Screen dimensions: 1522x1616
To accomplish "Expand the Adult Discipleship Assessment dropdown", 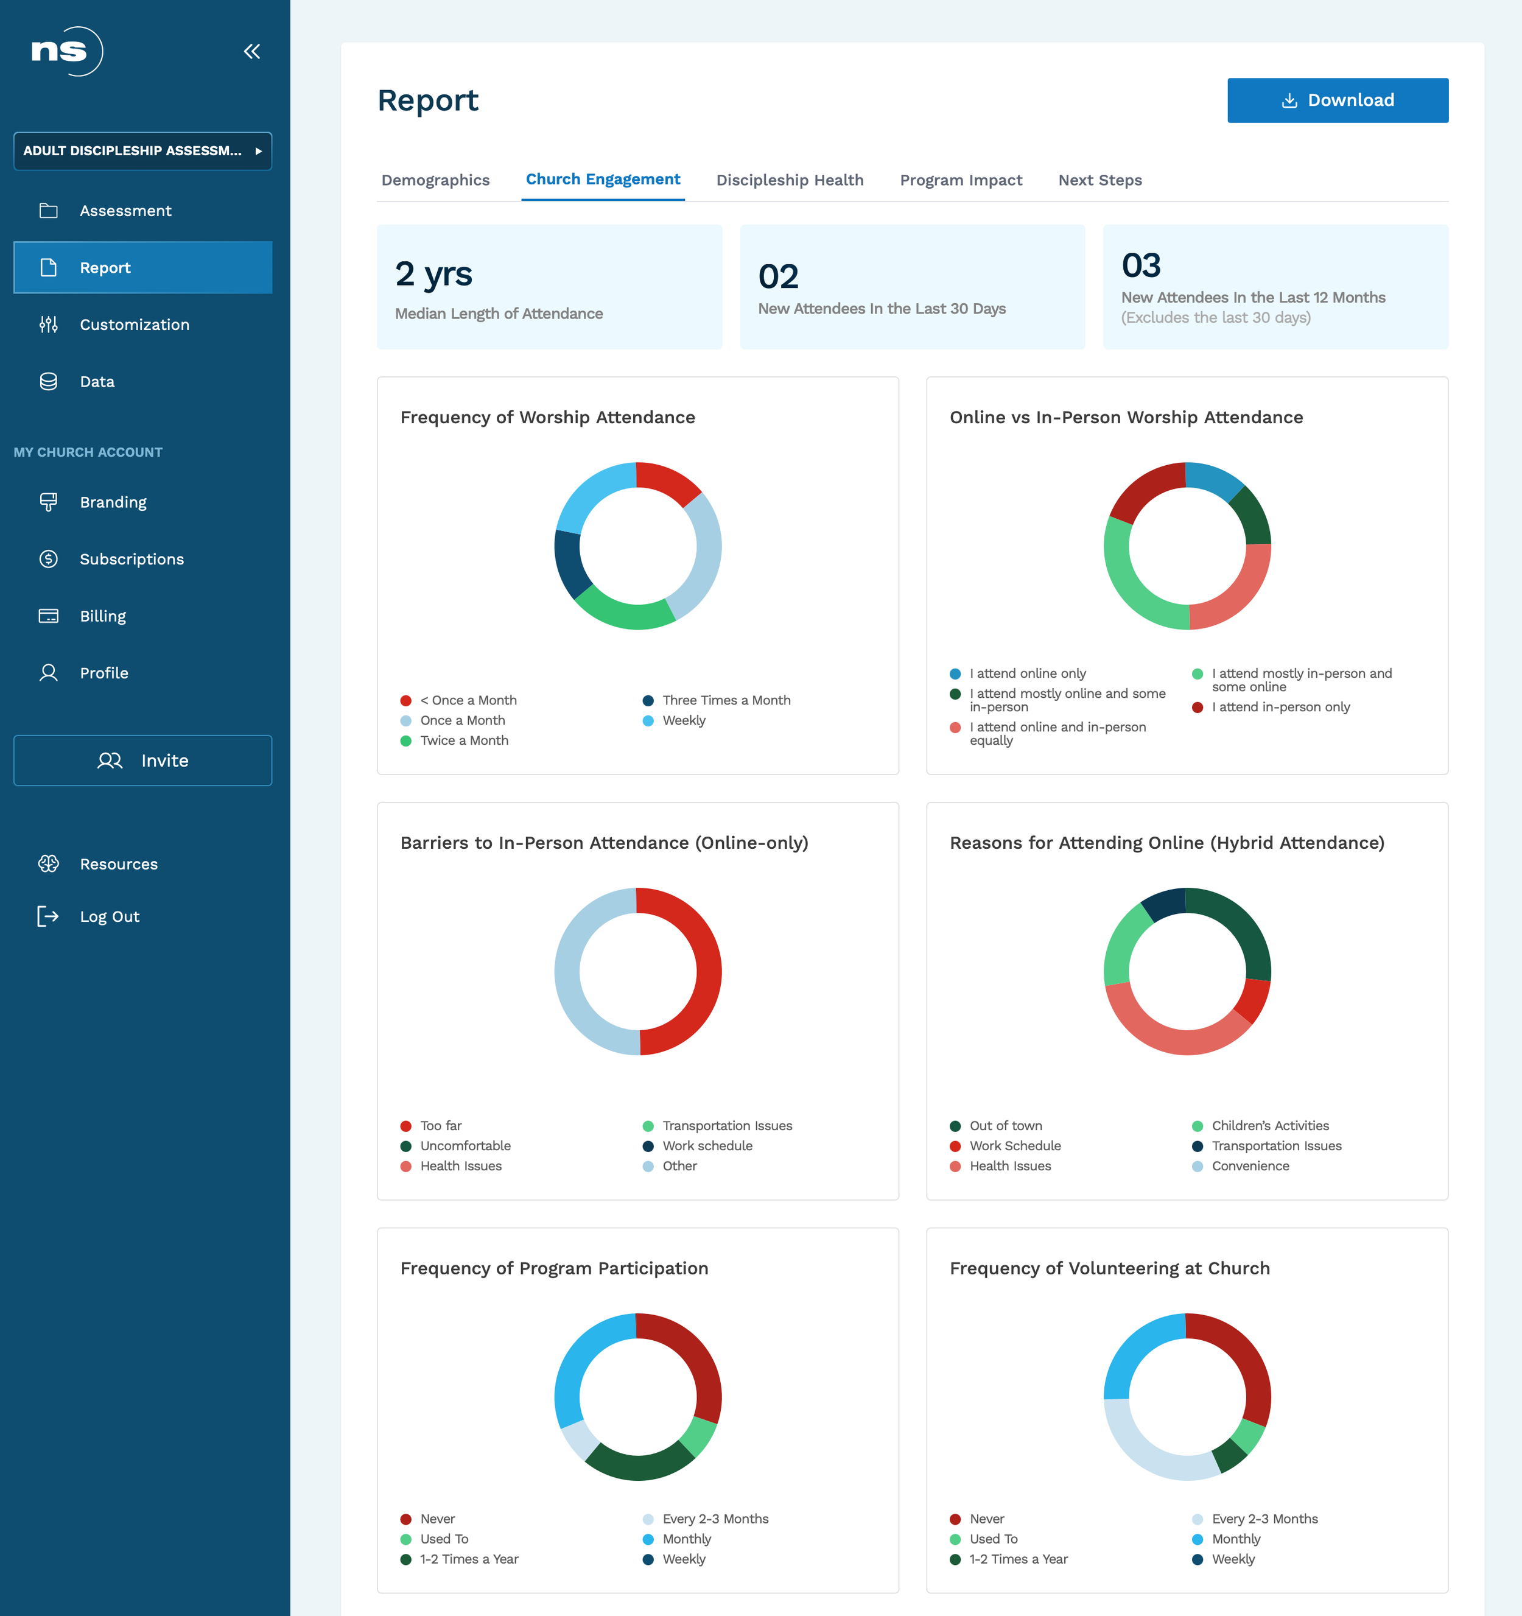I will pyautogui.click(x=143, y=150).
